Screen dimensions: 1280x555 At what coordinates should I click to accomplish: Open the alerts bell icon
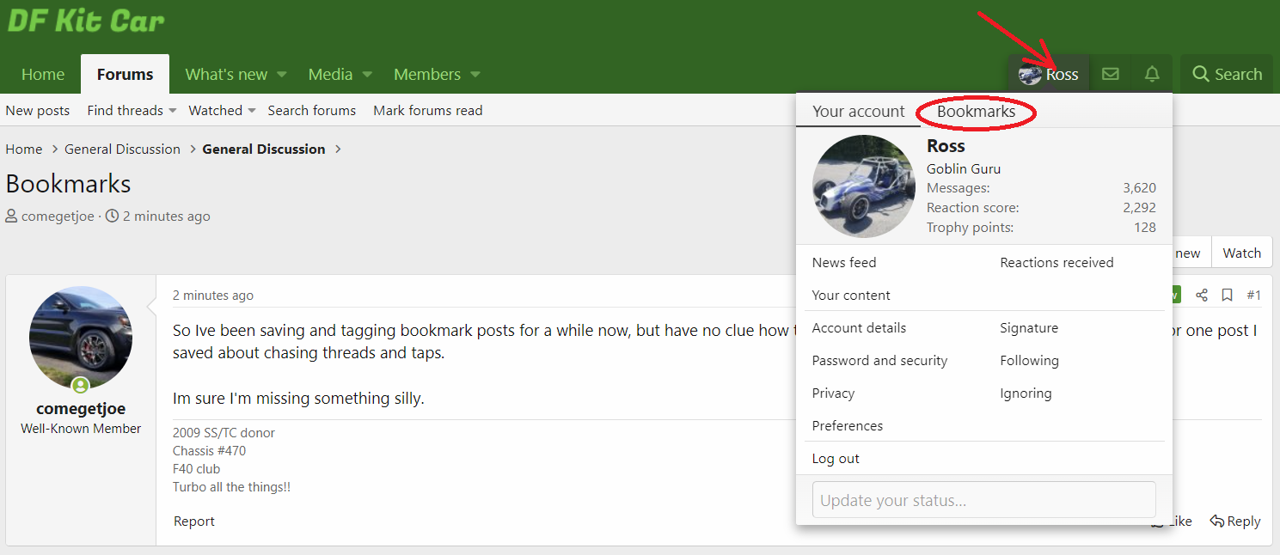pyautogui.click(x=1152, y=74)
